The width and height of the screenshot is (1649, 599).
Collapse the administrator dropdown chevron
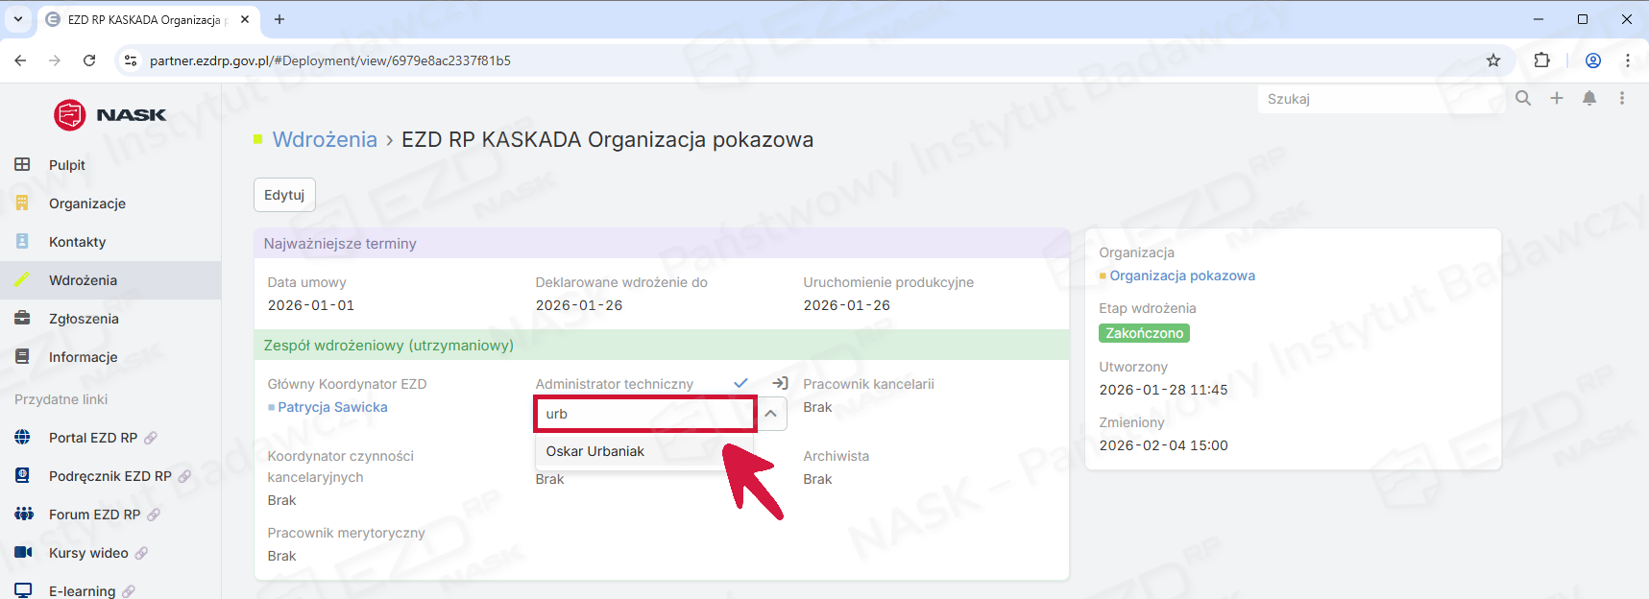pos(771,414)
